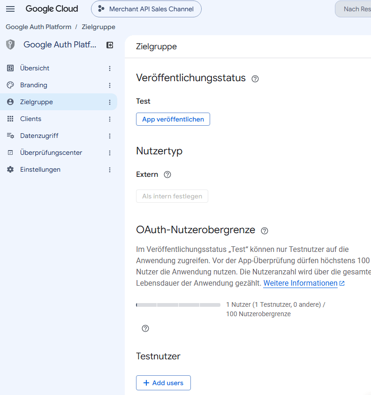Open the Clients three-dot menu
The height and width of the screenshot is (395, 371).
pos(110,119)
